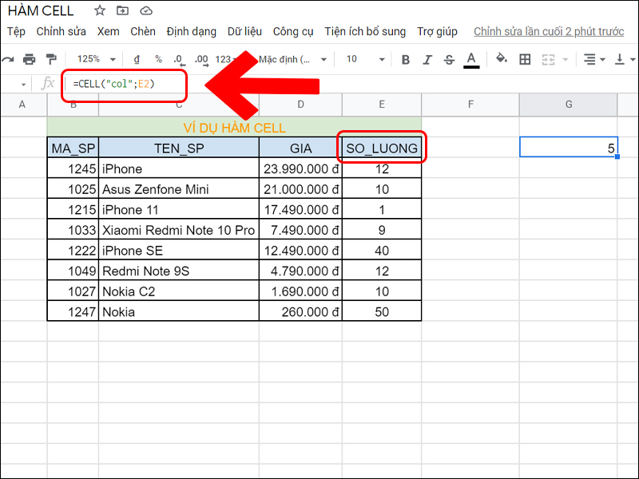Toggle bold formatting

[x=406, y=59]
